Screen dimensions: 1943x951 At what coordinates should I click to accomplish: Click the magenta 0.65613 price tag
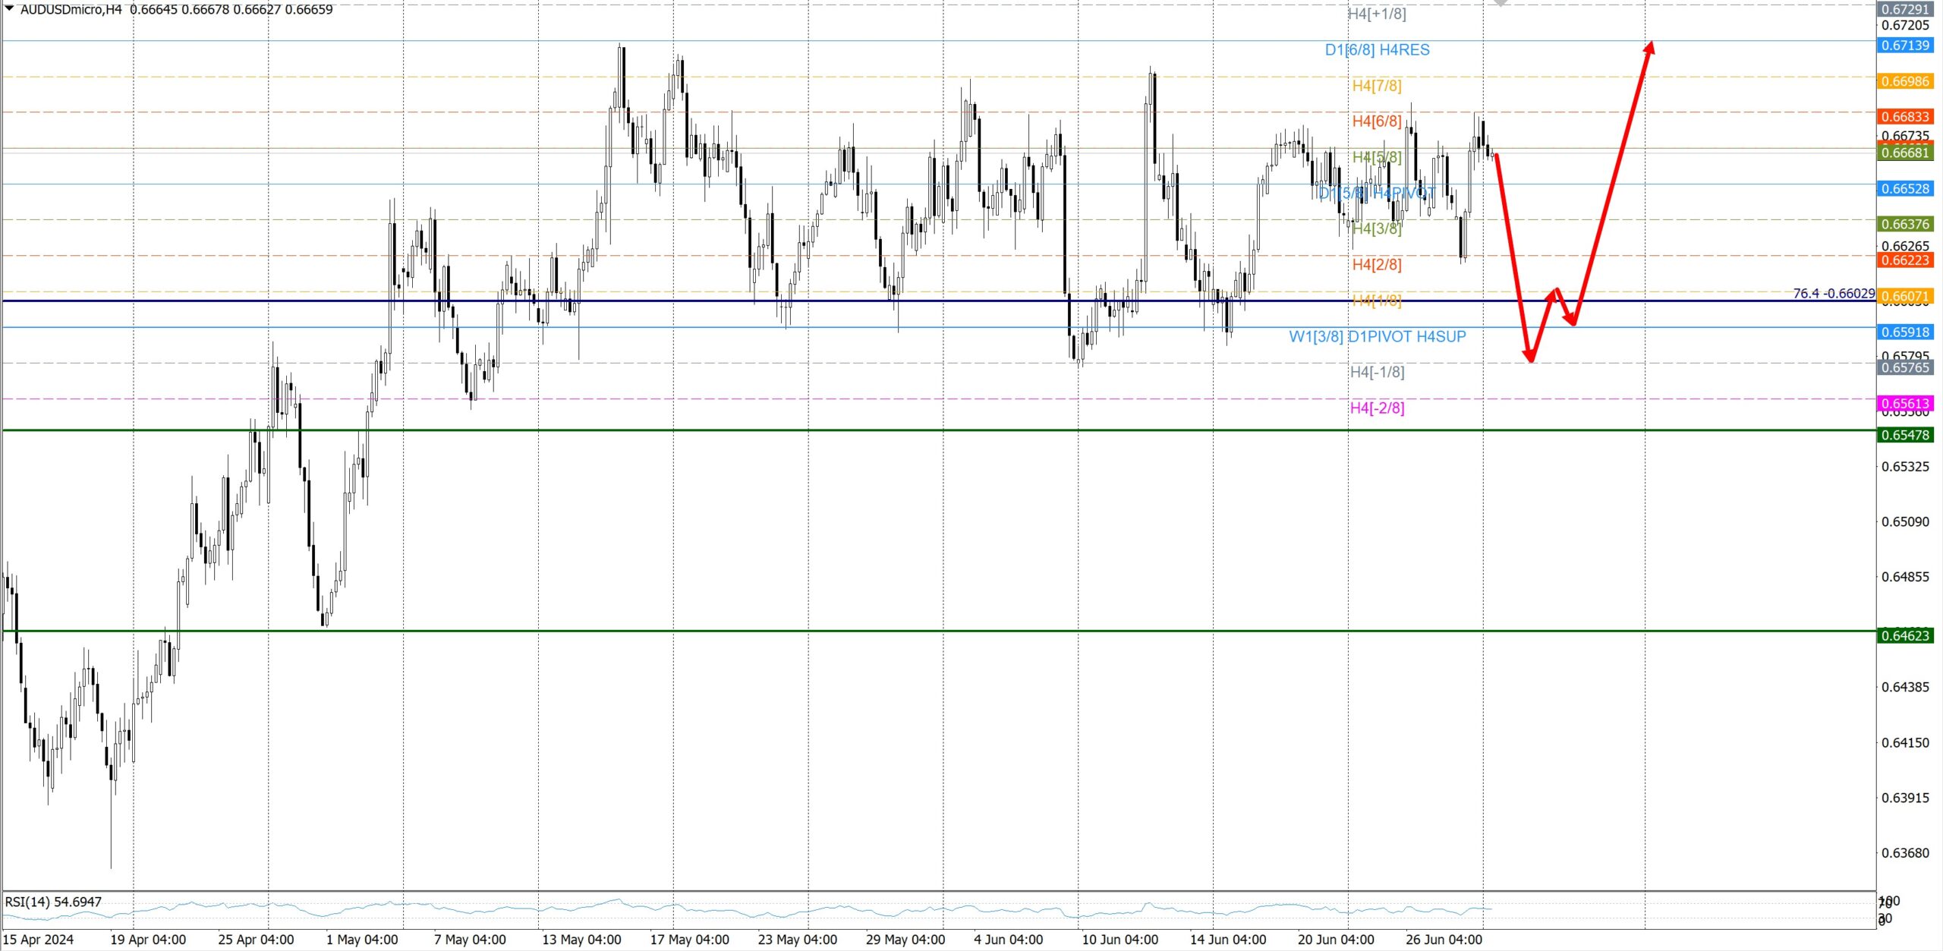coord(1906,404)
